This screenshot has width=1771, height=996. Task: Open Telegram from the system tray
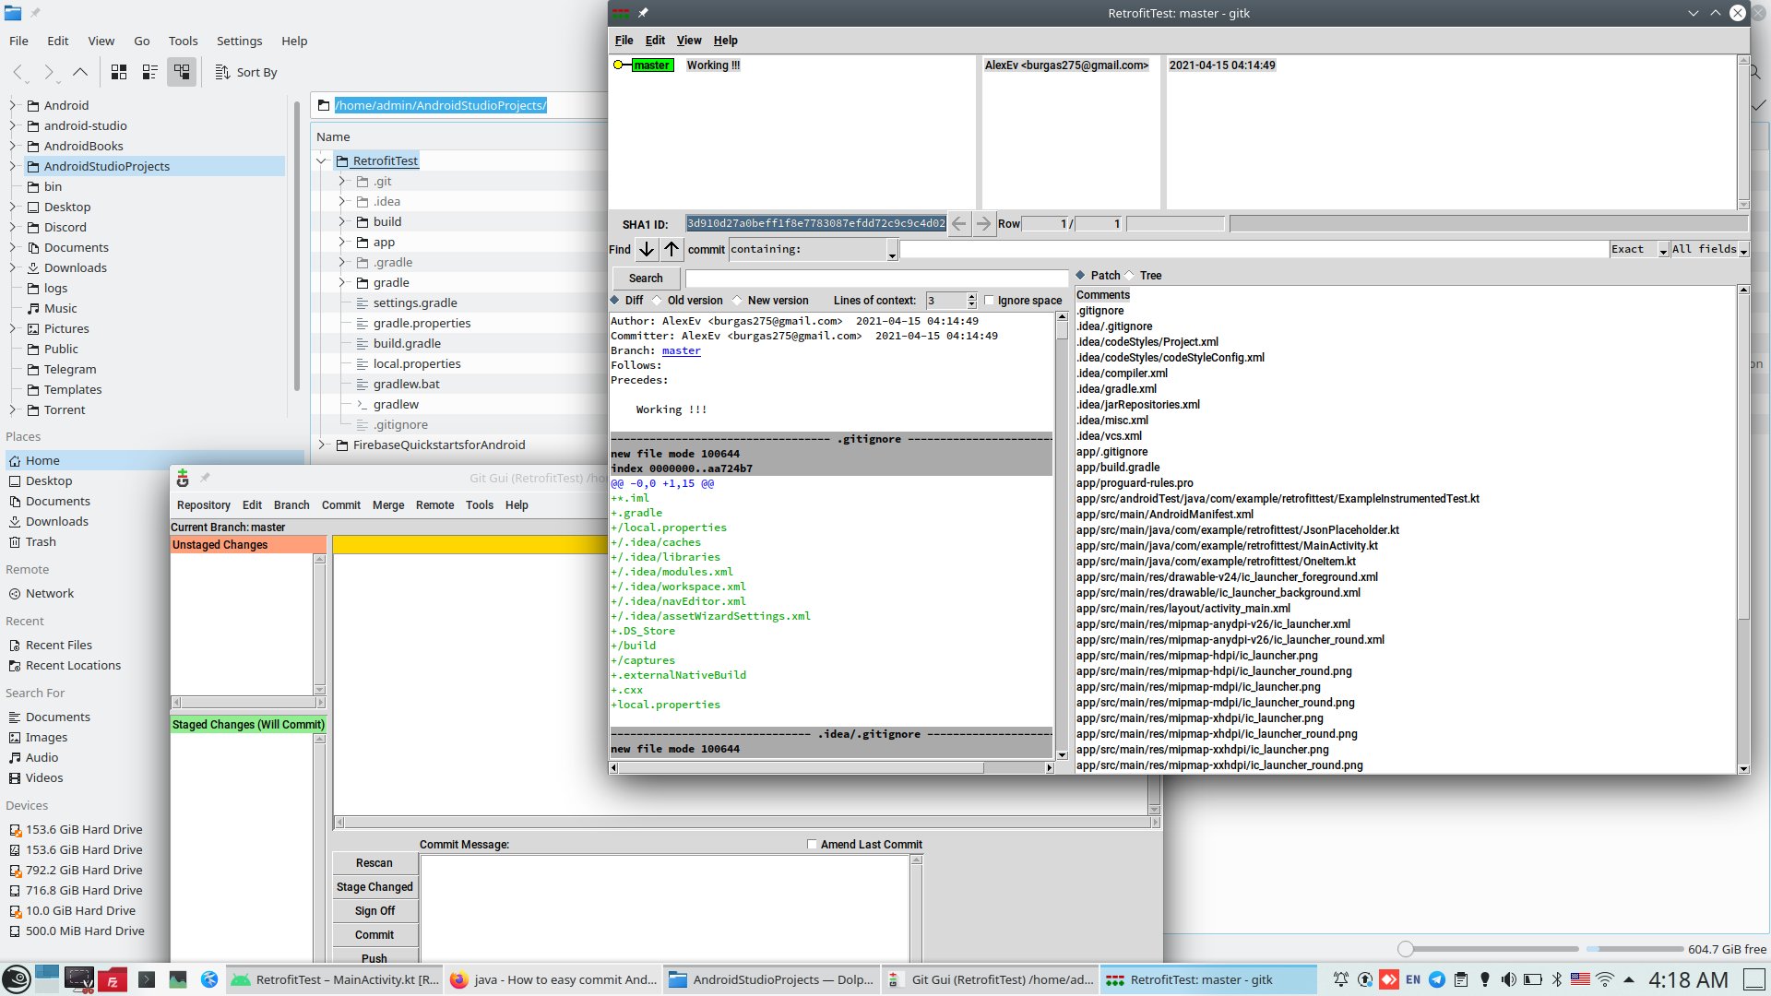tap(1437, 979)
